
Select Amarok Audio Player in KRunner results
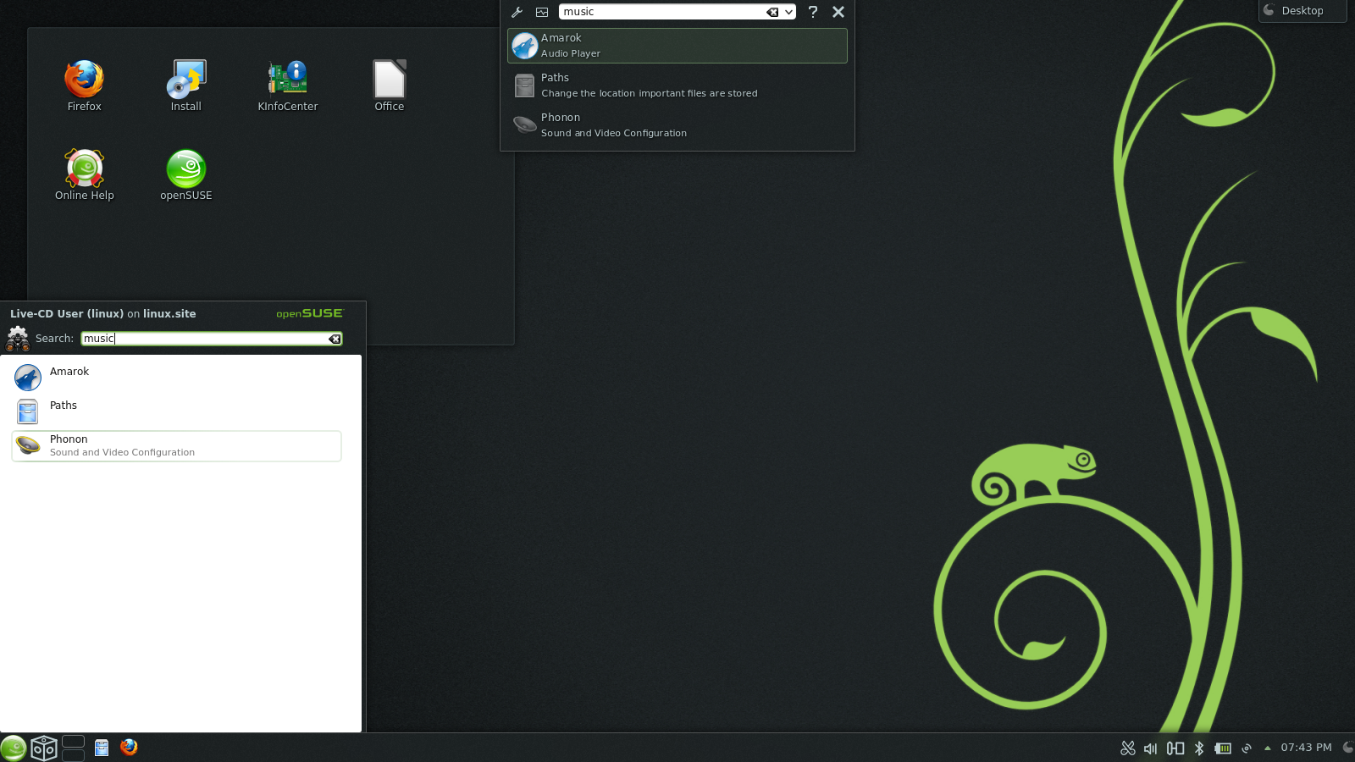coord(677,46)
